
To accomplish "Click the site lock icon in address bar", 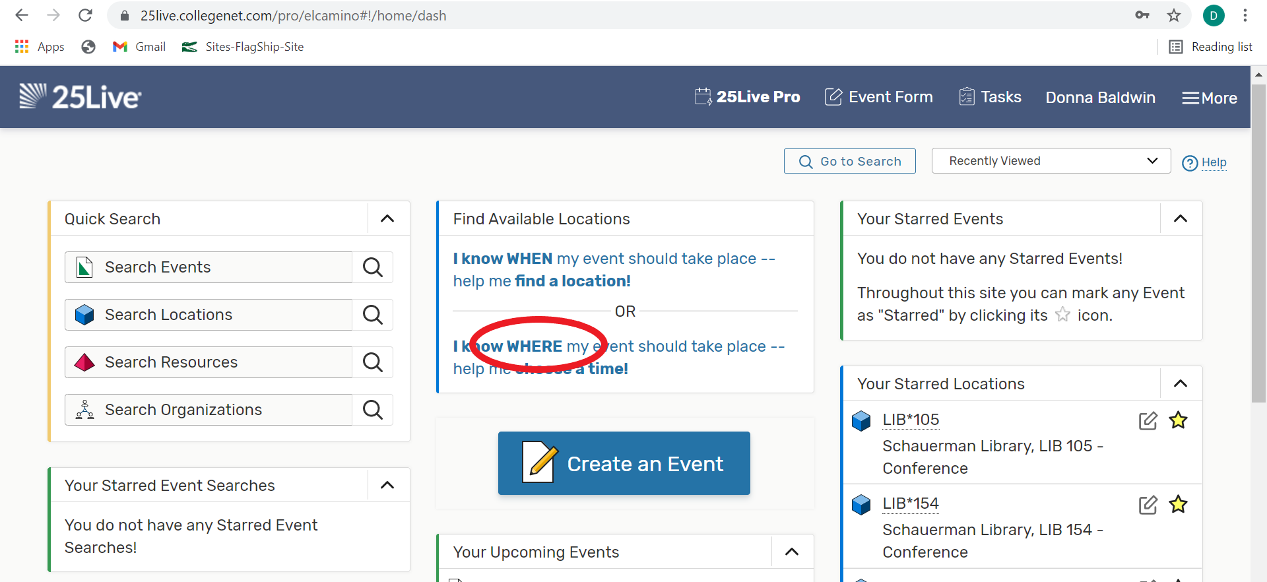I will pos(124,15).
